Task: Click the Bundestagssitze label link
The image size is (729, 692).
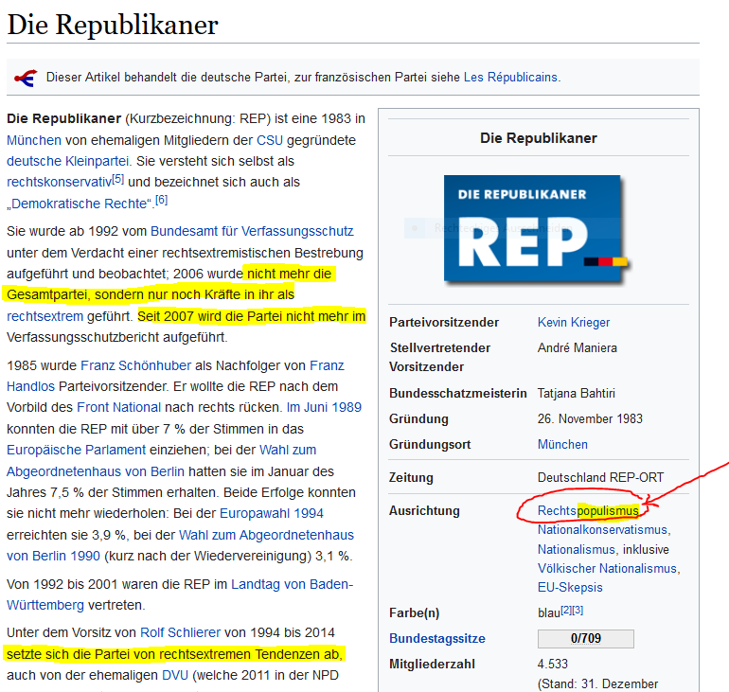Action: [436, 638]
